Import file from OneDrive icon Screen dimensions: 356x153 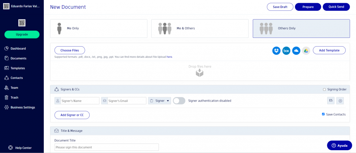(296, 50)
